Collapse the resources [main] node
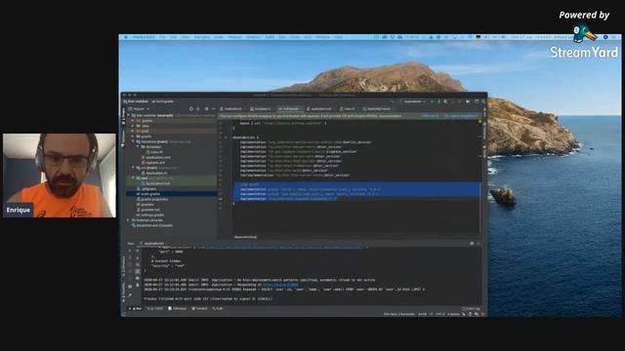Viewport: 625px width, 351px height. pos(133,141)
